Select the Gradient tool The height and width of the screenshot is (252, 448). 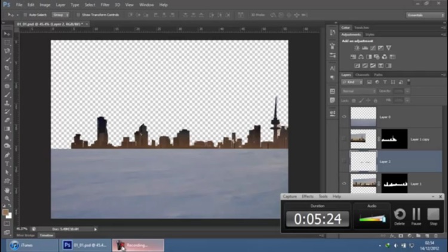tap(7, 129)
